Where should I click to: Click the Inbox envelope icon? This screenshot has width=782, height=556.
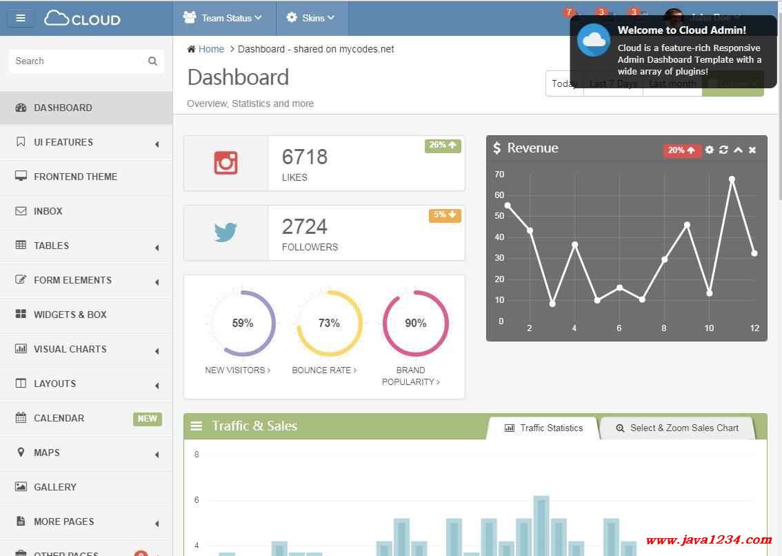21,210
